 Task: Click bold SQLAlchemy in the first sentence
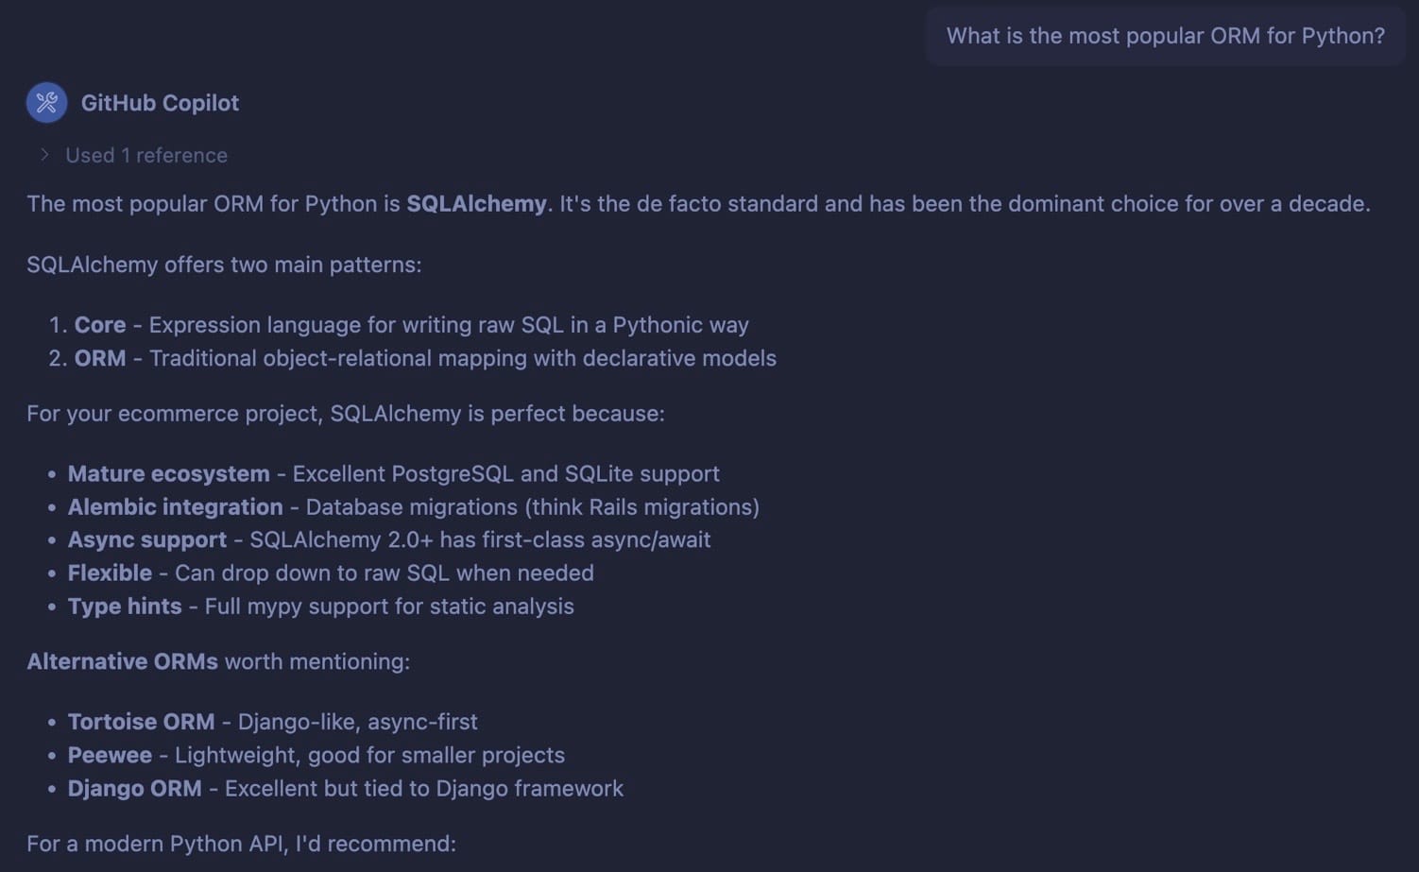point(476,204)
